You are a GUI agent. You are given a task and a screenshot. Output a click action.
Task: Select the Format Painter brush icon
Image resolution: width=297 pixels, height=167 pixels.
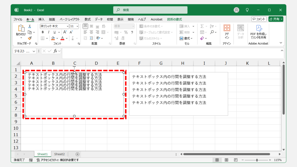pyautogui.click(x=30, y=38)
